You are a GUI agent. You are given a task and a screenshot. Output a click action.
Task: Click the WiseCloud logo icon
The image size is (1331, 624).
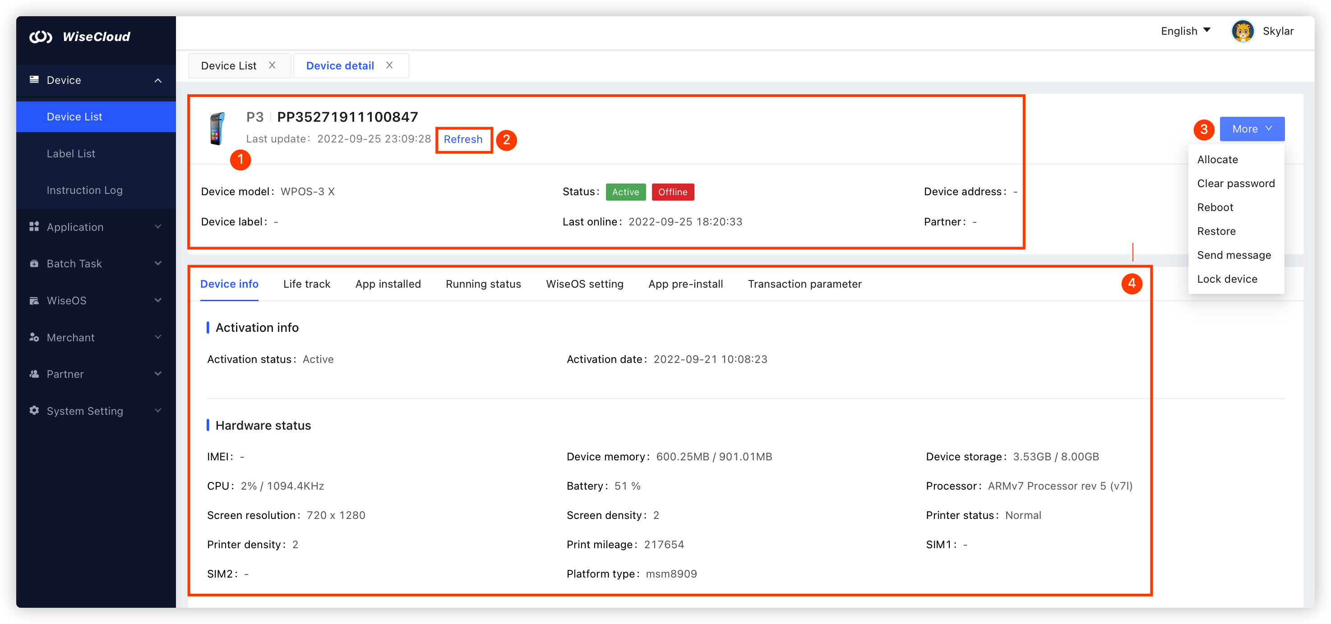41,37
